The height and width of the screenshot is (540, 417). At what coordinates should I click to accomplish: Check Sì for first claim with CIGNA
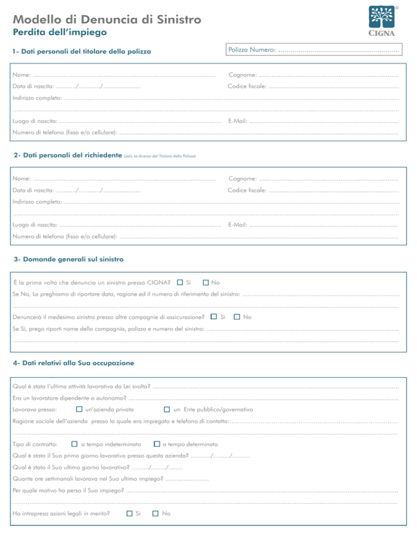click(180, 282)
